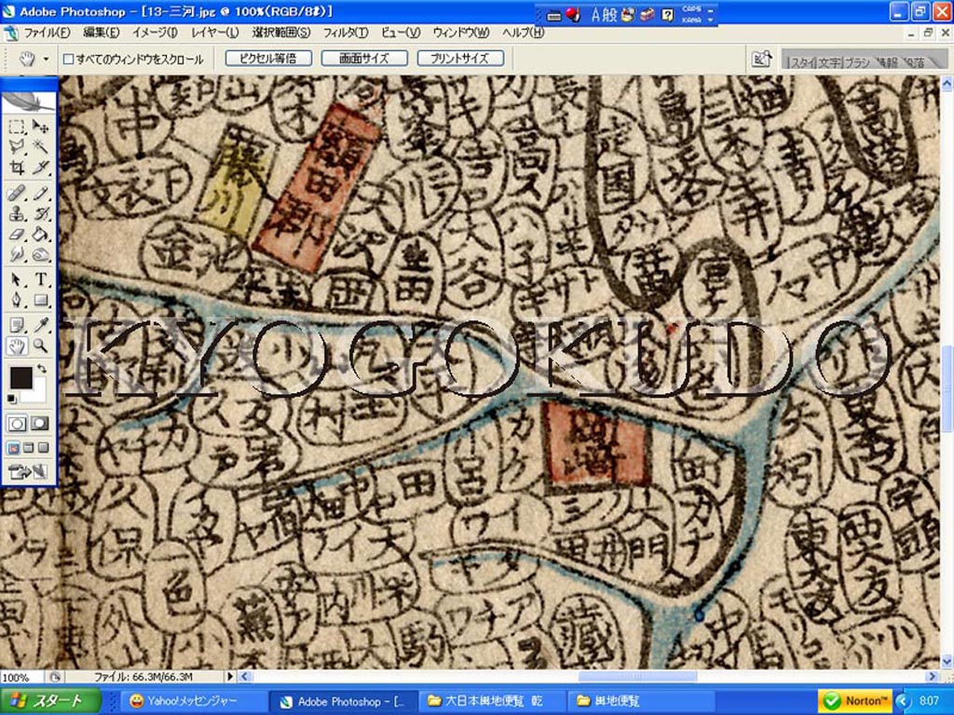Image resolution: width=954 pixels, height=715 pixels.
Task: Select the Rectangular Marquee tool
Action: tap(17, 127)
